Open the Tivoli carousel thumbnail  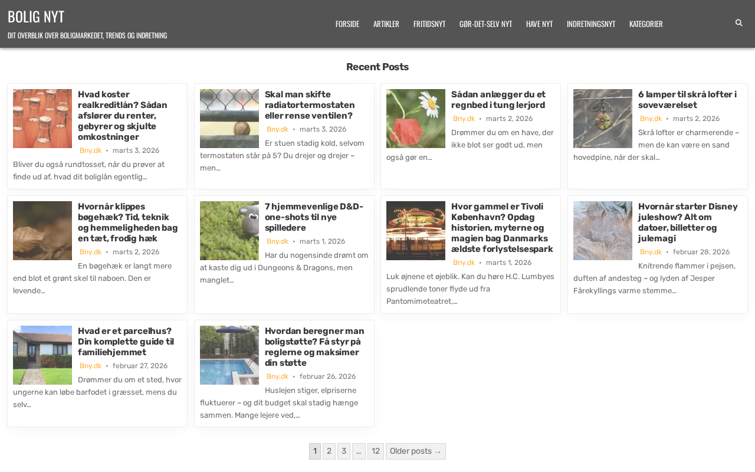tap(416, 231)
